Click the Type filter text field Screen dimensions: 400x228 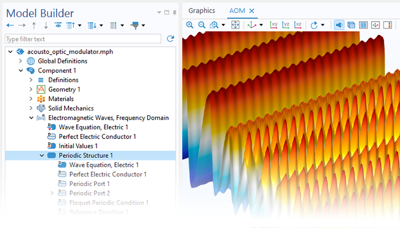[x=83, y=39]
